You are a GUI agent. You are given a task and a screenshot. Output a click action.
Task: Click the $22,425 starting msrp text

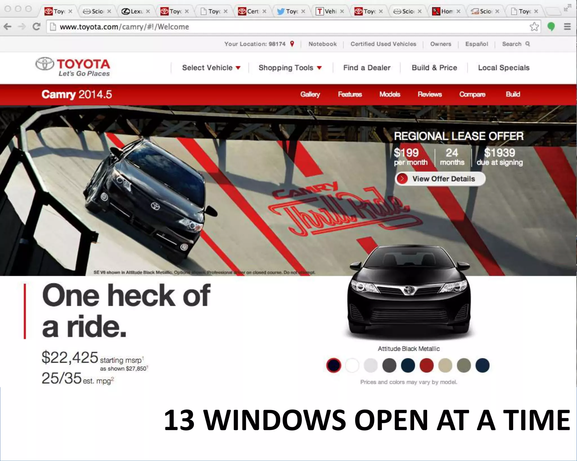(x=93, y=358)
